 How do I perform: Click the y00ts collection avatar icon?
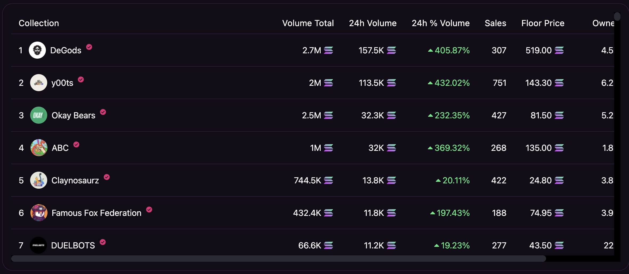[x=39, y=83]
